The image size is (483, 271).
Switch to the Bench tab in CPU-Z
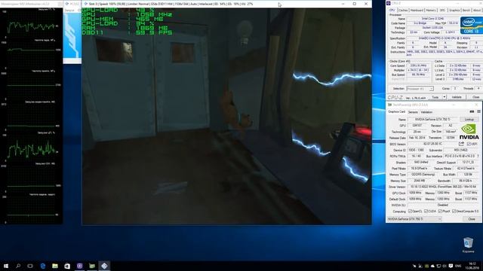[x=466, y=10]
